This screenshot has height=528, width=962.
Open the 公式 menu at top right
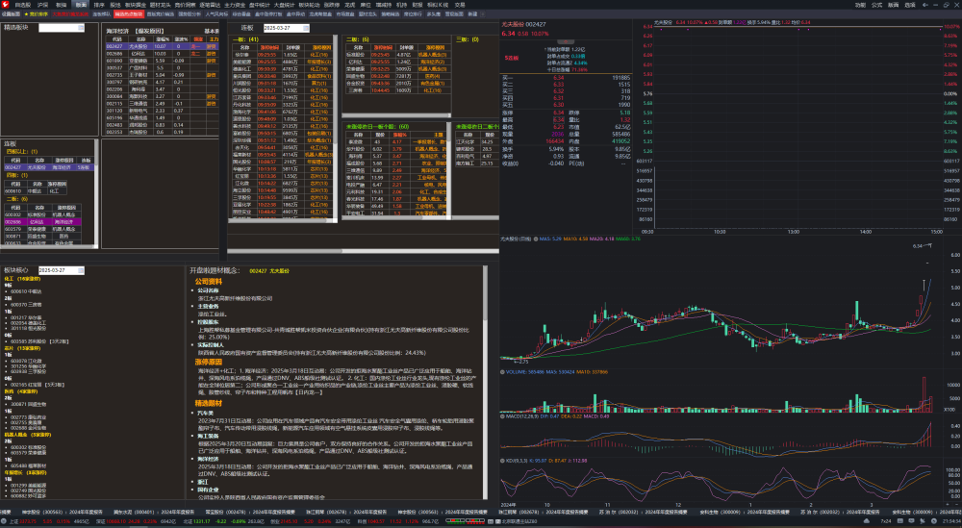coord(876,4)
